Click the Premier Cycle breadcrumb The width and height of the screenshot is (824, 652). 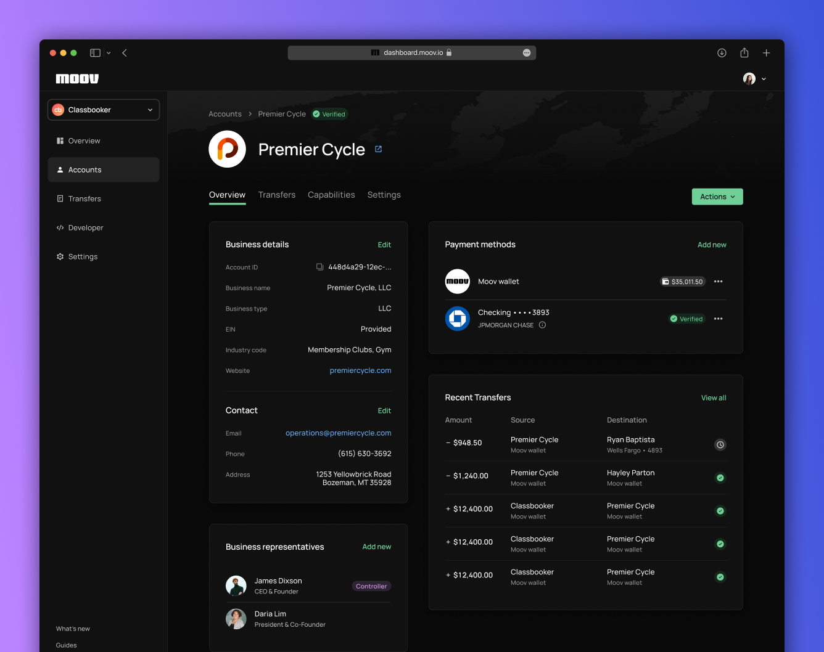click(282, 114)
